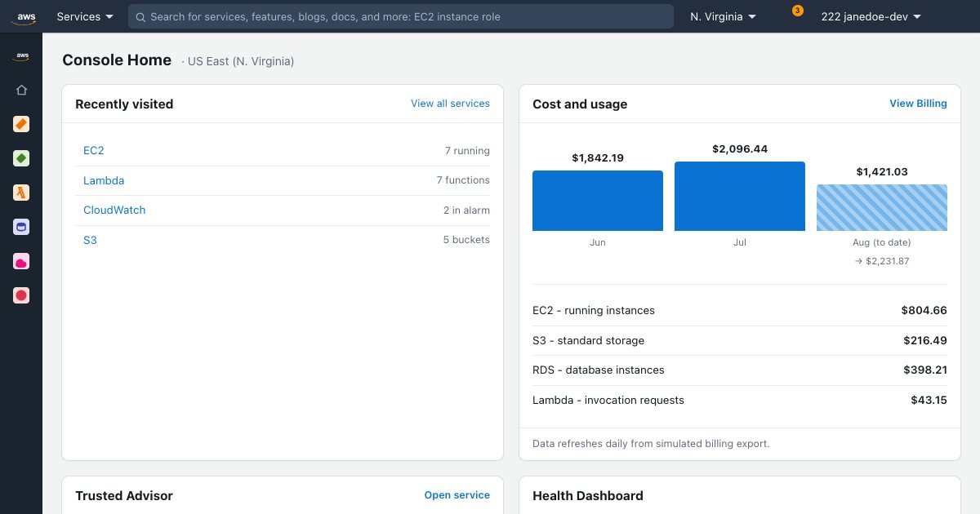Click the striped August to-date bar
980x514 pixels.
pyautogui.click(x=882, y=207)
